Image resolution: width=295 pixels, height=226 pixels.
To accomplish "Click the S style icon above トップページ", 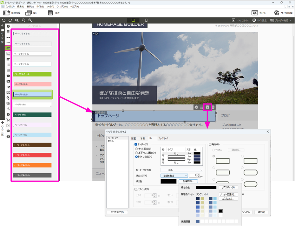I will click(207, 107).
